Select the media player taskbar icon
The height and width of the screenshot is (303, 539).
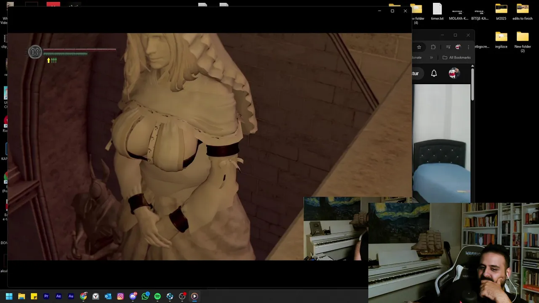[195, 296]
